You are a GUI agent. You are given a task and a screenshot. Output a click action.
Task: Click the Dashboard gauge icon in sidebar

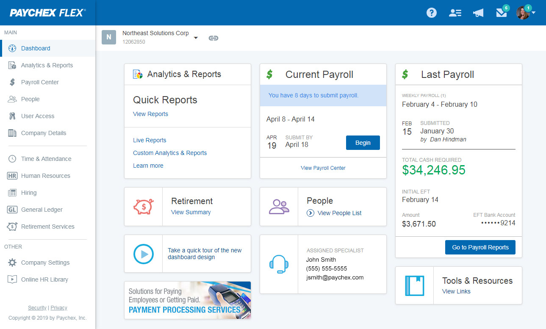(x=12, y=48)
